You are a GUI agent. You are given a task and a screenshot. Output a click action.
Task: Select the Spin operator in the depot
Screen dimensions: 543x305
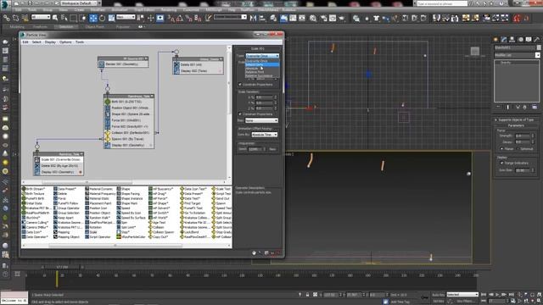(122, 223)
